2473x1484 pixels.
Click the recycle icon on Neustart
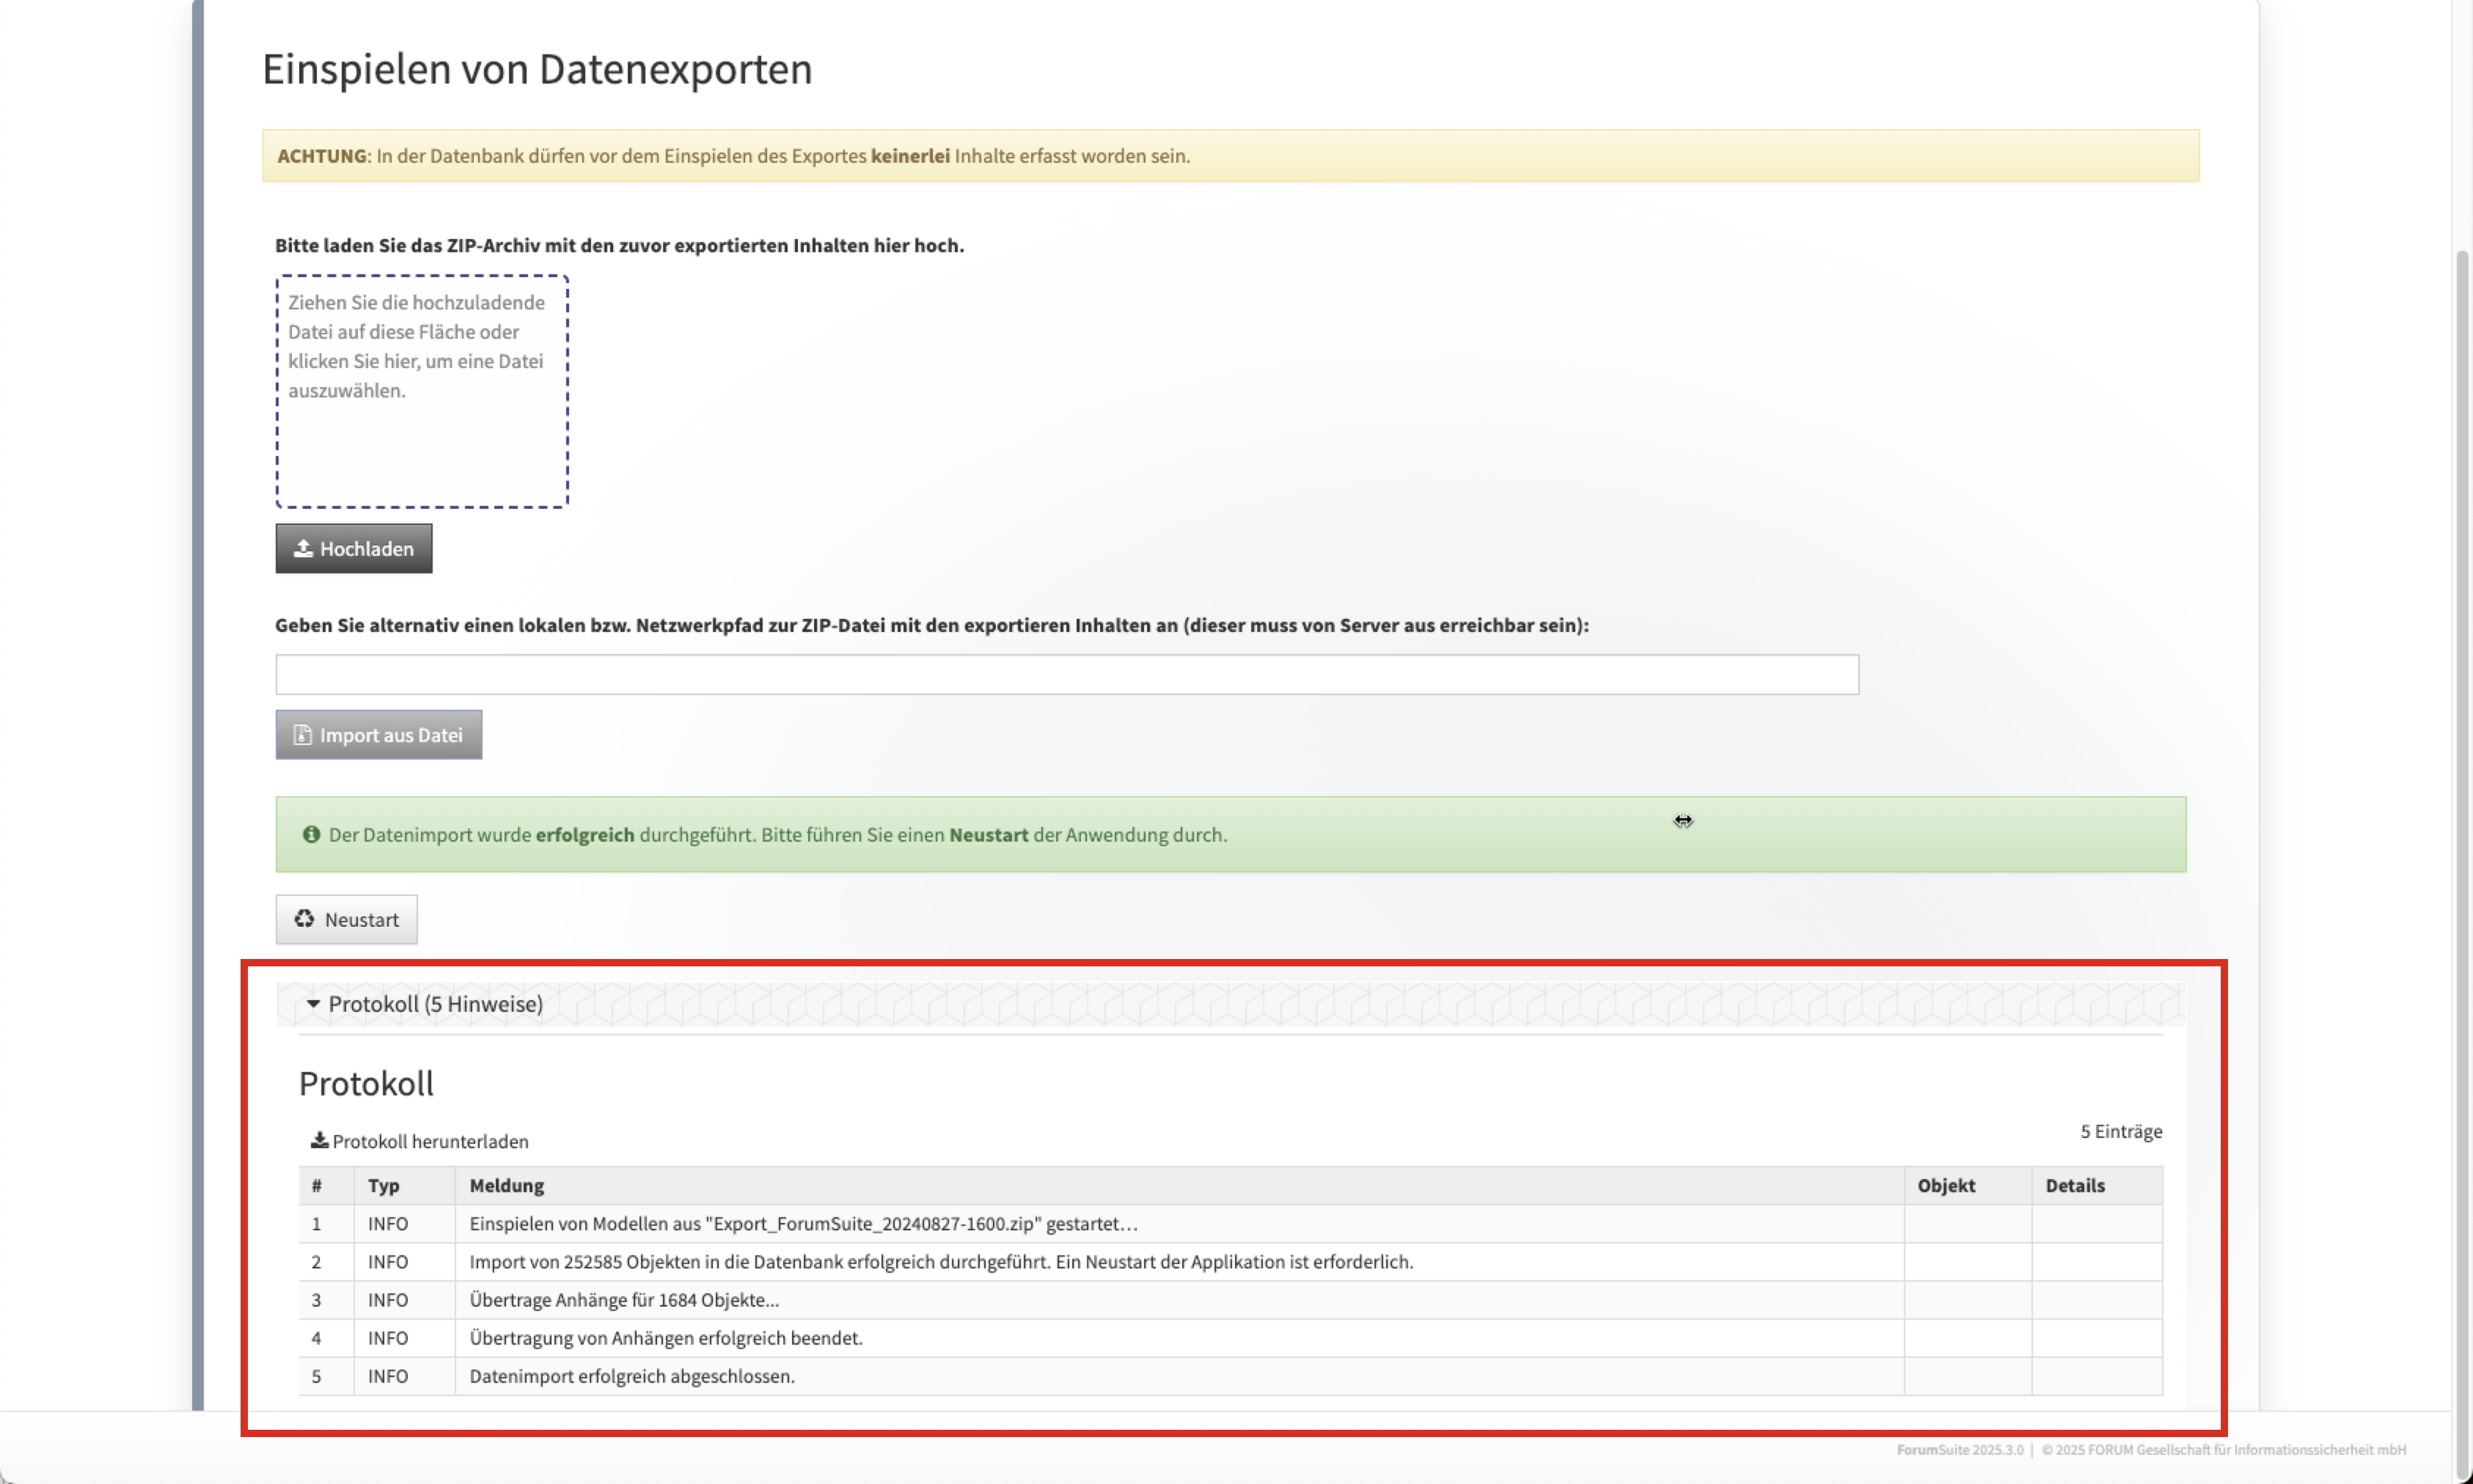click(304, 919)
